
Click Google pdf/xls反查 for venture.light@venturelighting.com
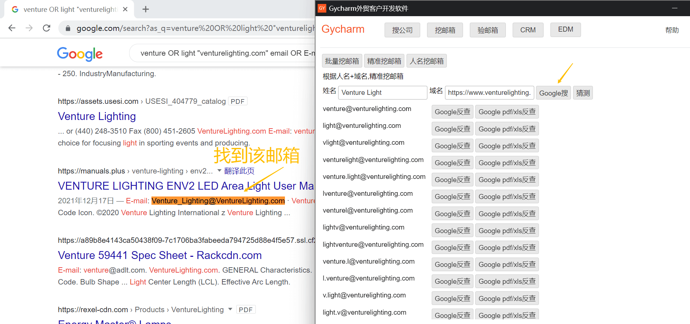pyautogui.click(x=507, y=180)
